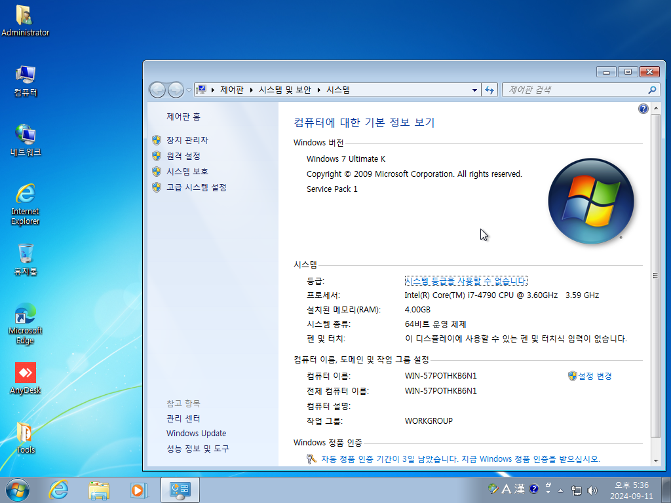This screenshot has height=503, width=671.
Task: Open 고급 시스템 설정
Action: coord(197,187)
